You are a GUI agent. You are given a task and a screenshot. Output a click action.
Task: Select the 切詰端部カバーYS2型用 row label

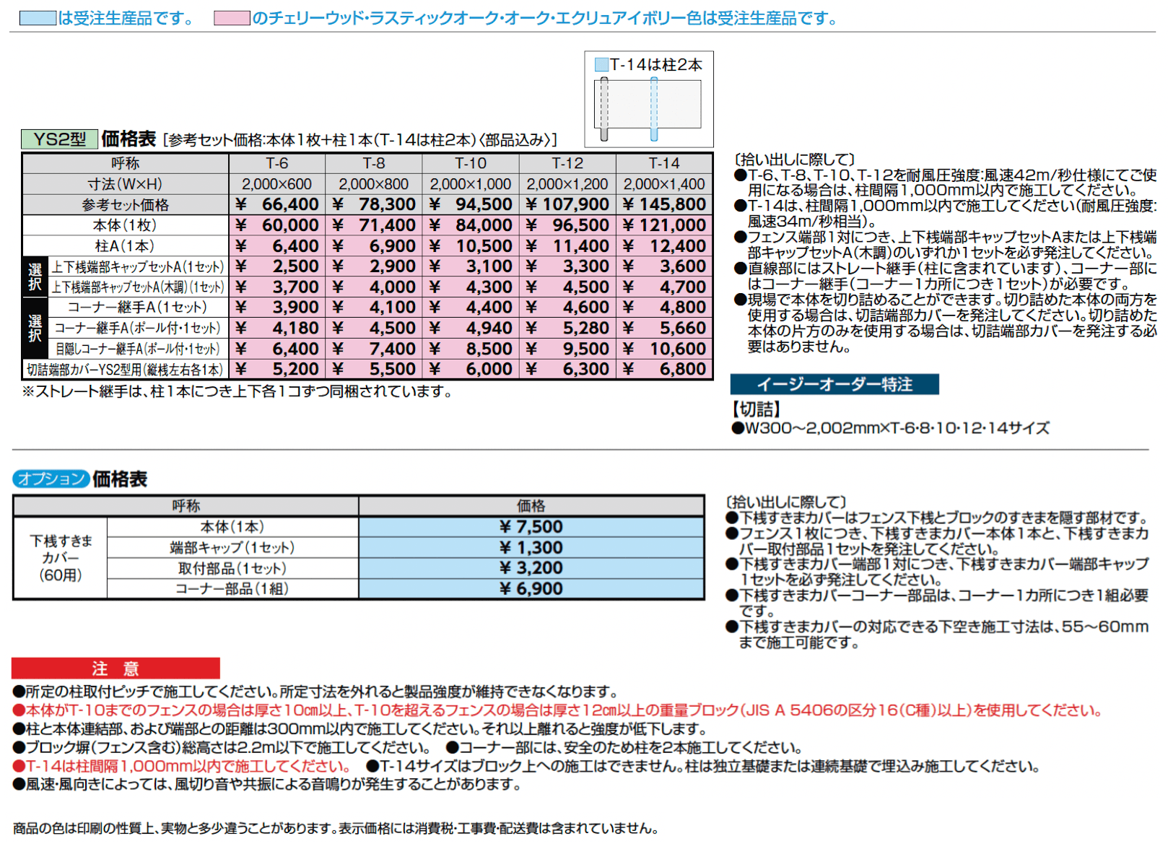pos(126,369)
